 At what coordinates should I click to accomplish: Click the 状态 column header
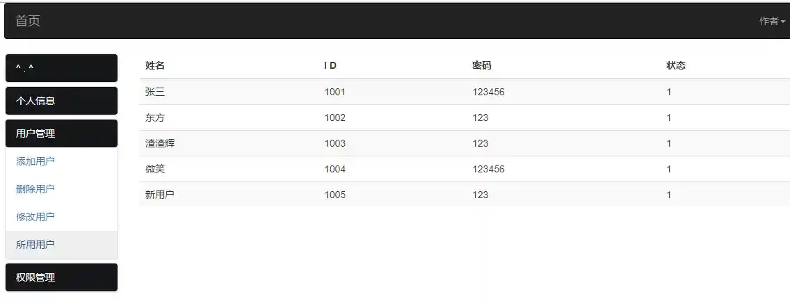675,65
